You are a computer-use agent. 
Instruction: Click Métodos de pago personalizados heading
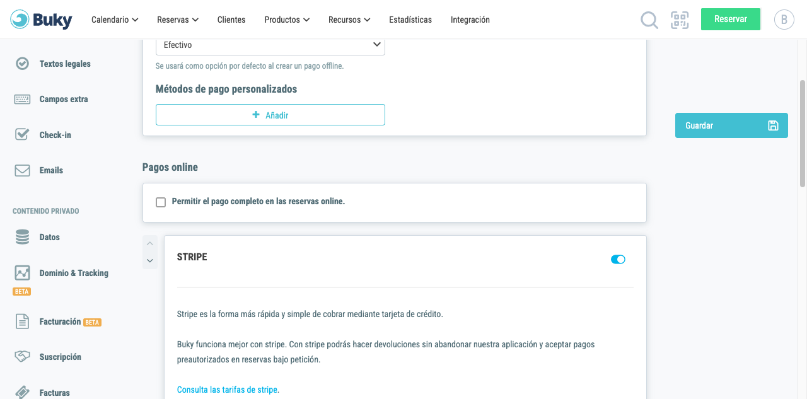[226, 89]
